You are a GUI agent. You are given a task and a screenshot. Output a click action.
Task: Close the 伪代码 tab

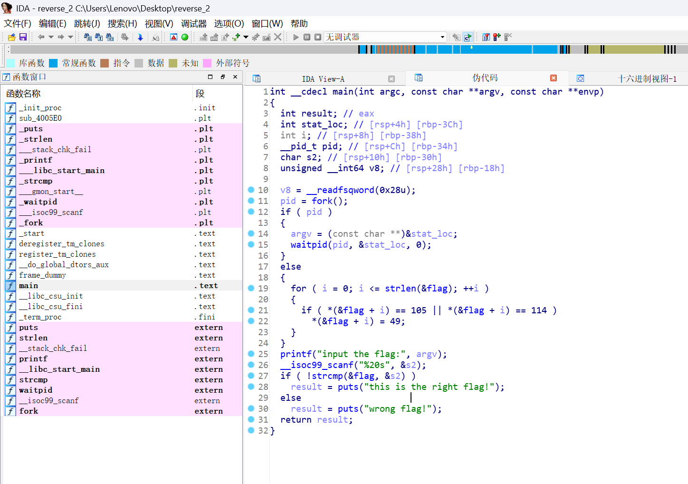[x=554, y=78]
